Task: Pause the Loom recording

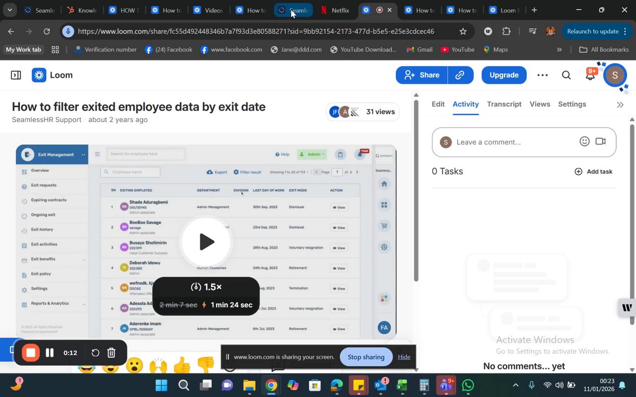Action: point(50,353)
